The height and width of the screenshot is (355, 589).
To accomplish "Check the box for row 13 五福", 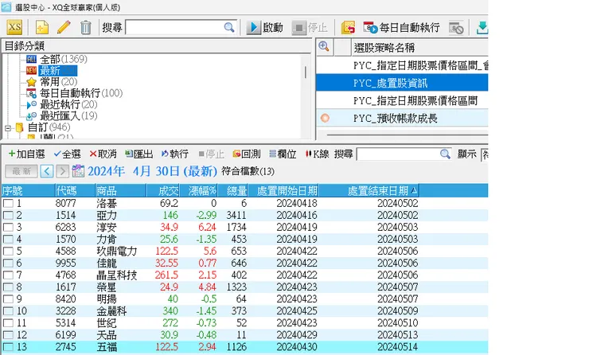I will click(x=8, y=347).
